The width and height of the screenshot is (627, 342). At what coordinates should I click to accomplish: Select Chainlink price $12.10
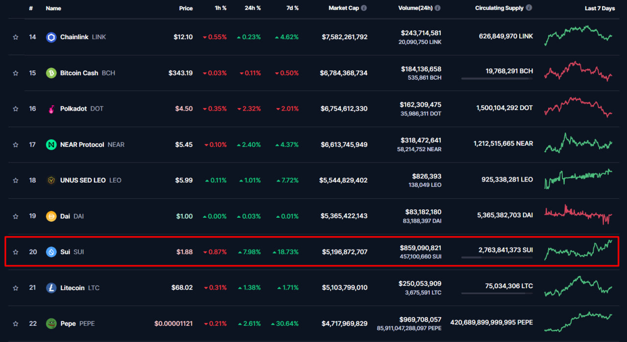(x=183, y=37)
